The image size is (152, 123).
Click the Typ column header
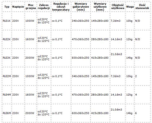[7, 7]
